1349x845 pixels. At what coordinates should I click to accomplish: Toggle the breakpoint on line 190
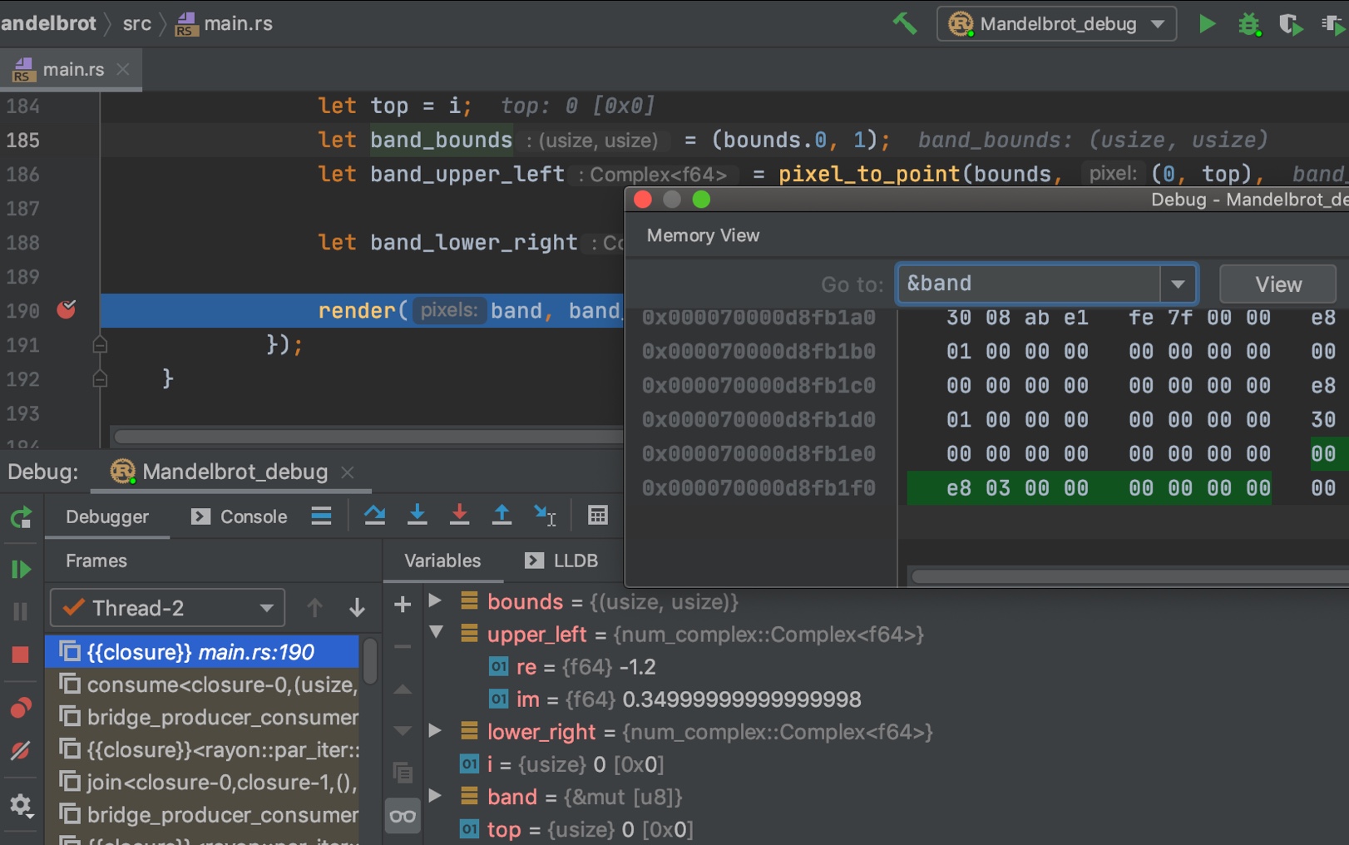[66, 309]
